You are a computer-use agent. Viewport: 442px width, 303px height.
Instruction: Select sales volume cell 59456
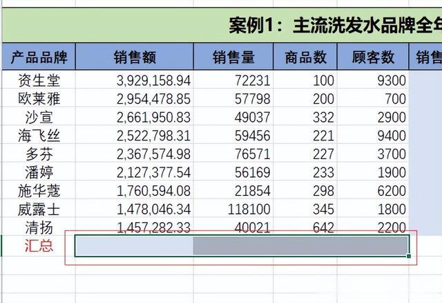(x=233, y=136)
